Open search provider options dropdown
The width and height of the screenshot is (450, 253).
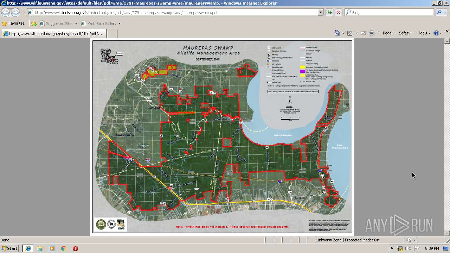pyautogui.click(x=445, y=13)
